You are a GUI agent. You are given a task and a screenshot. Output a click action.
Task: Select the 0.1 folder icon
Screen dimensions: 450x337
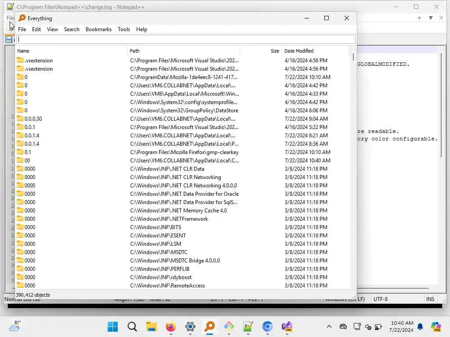(x=20, y=152)
